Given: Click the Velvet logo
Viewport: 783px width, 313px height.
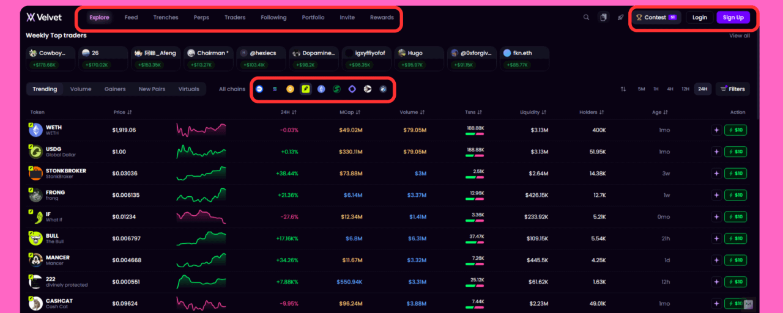Looking at the screenshot, I should pos(44,17).
